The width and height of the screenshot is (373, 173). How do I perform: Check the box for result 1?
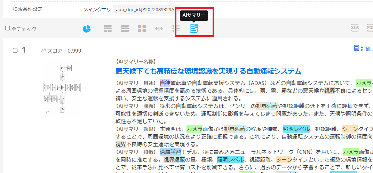(x=15, y=50)
